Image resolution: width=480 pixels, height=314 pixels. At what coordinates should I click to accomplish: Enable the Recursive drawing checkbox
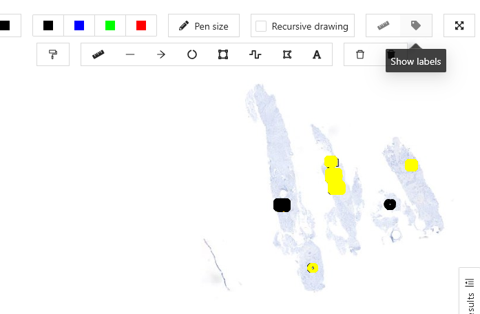(261, 26)
